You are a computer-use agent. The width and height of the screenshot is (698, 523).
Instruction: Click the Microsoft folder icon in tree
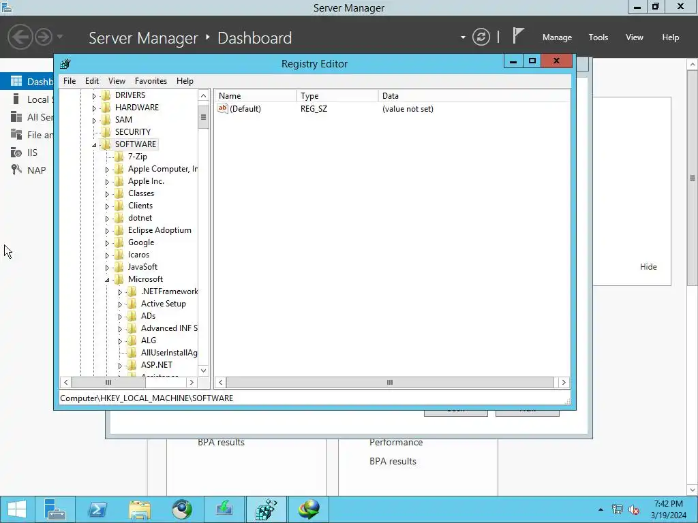tap(119, 279)
